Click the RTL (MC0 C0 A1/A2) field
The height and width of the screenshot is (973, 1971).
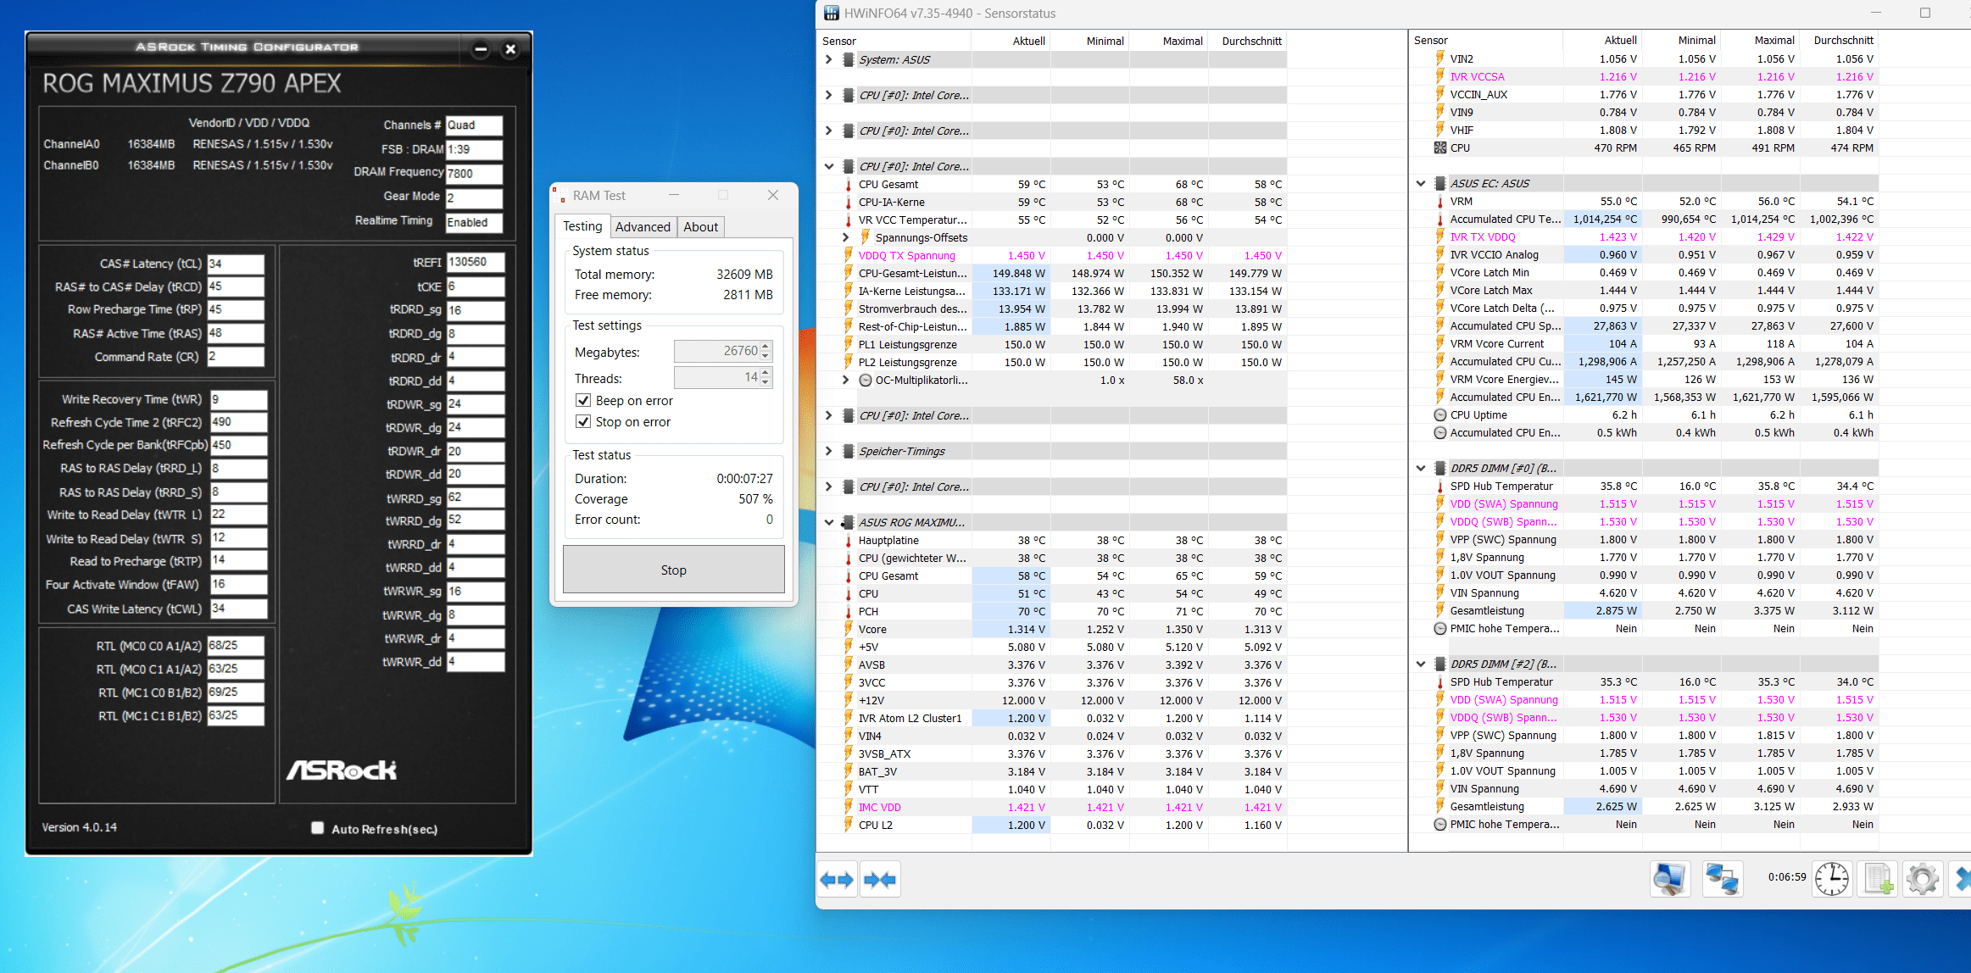(236, 646)
